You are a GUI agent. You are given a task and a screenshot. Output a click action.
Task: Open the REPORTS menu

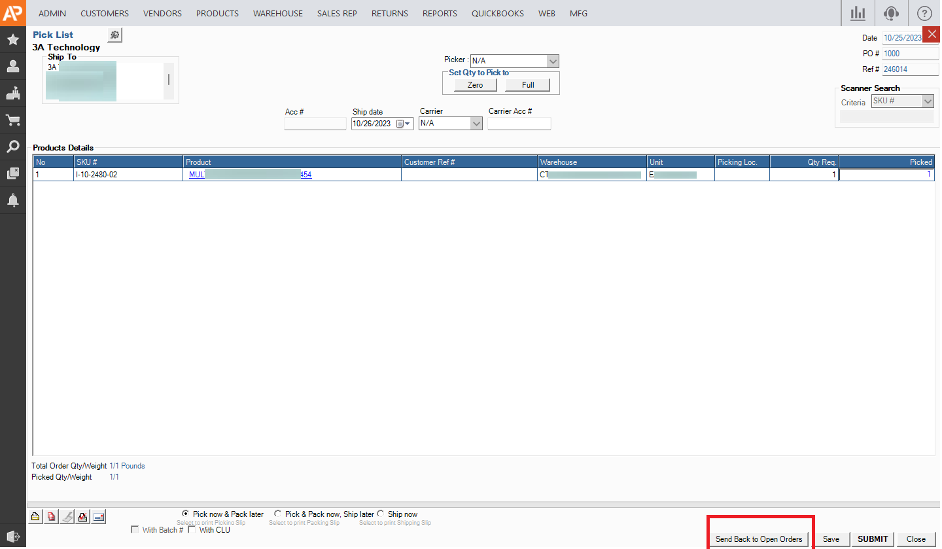pyautogui.click(x=440, y=13)
